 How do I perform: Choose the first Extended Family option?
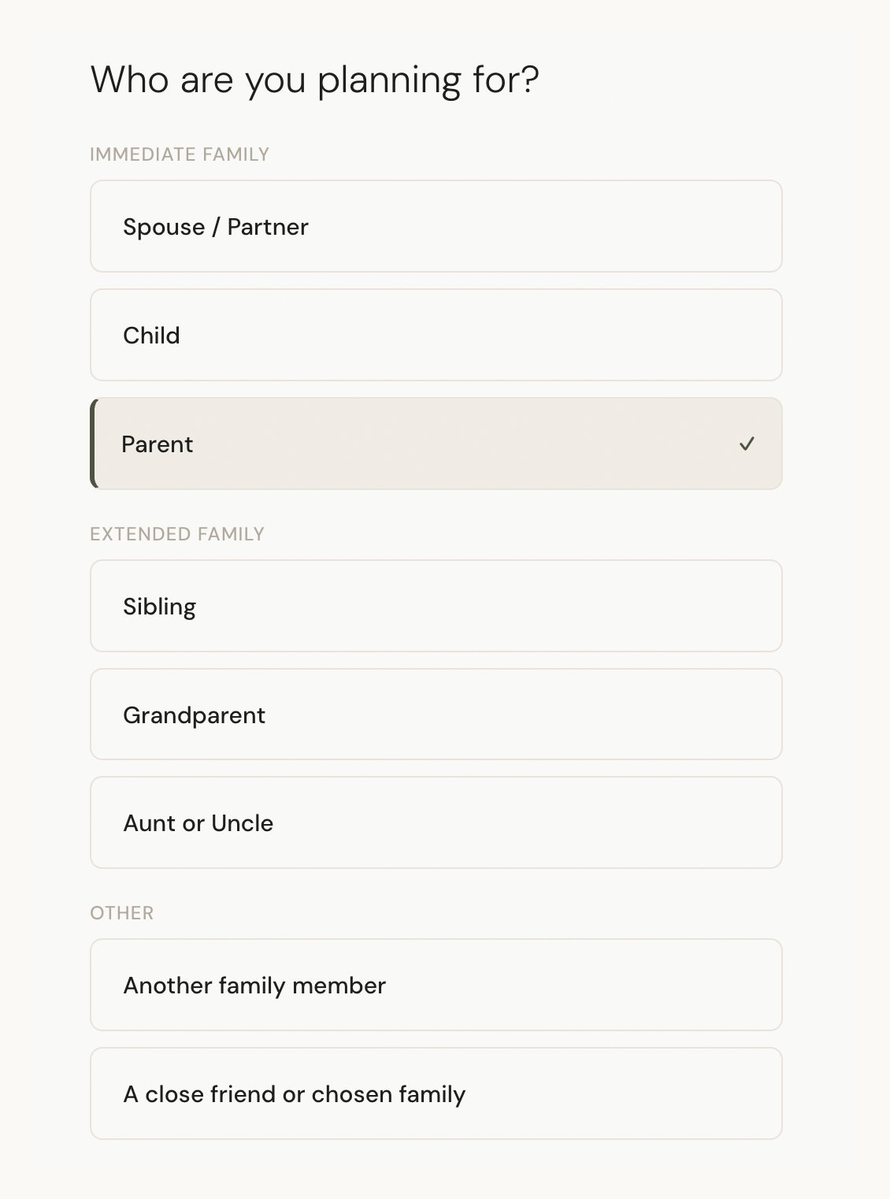click(x=436, y=607)
